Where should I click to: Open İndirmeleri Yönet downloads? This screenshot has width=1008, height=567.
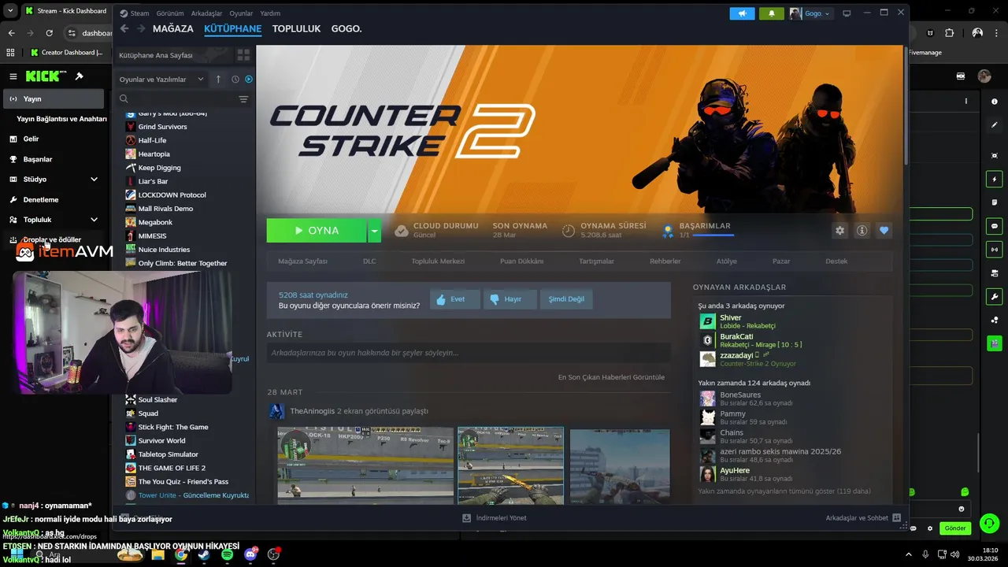point(495,518)
